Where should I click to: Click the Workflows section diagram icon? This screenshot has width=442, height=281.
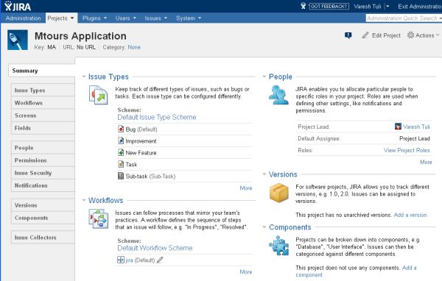(99, 218)
